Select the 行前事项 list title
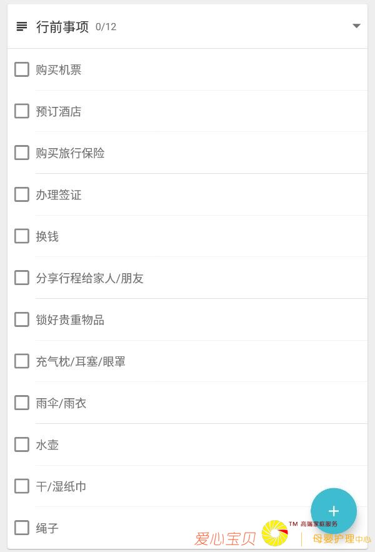The height and width of the screenshot is (552, 375). tap(62, 26)
